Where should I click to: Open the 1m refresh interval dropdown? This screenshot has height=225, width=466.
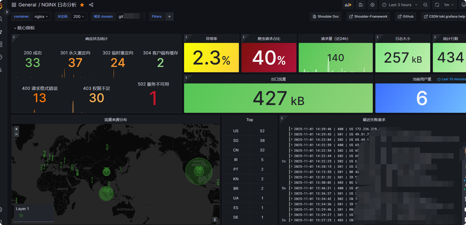point(449,5)
